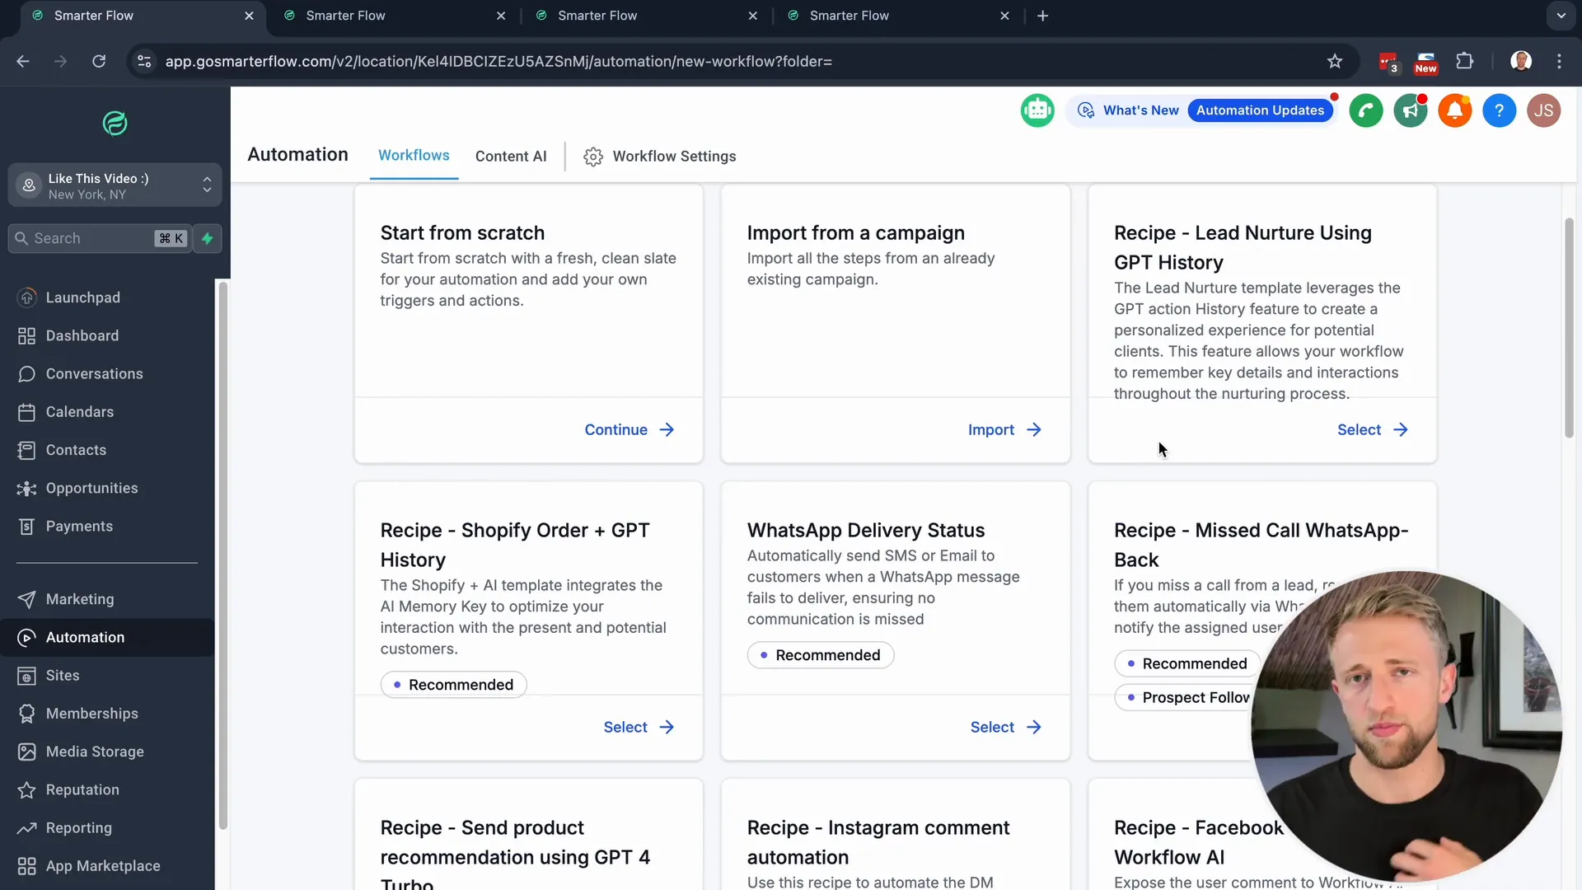The image size is (1582, 890).
Task: Click the sidebar Search field
Action: (x=100, y=238)
